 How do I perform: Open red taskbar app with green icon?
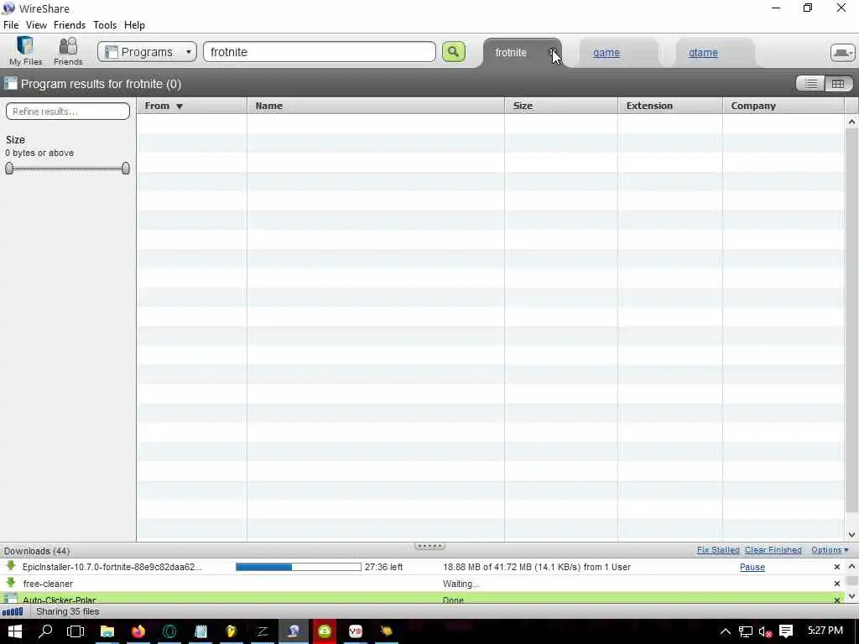(x=325, y=631)
